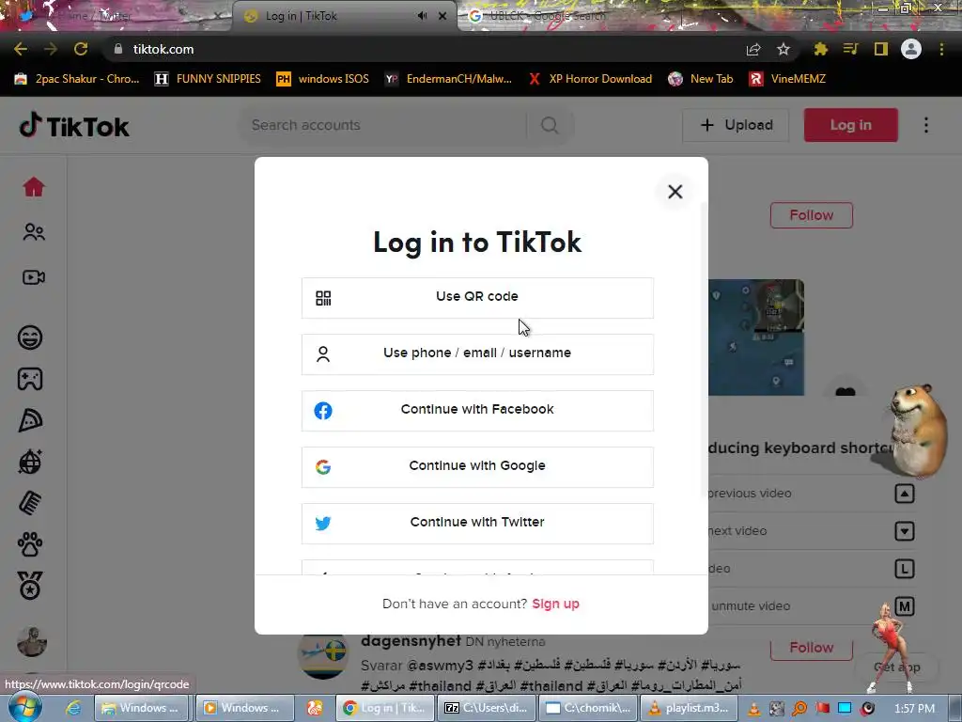Click the next video down-arrow key icon
This screenshot has width=962, height=722.
point(905,531)
